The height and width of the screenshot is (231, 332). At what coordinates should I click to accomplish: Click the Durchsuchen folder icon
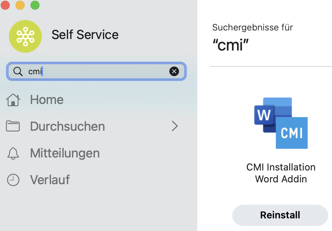pyautogui.click(x=13, y=127)
